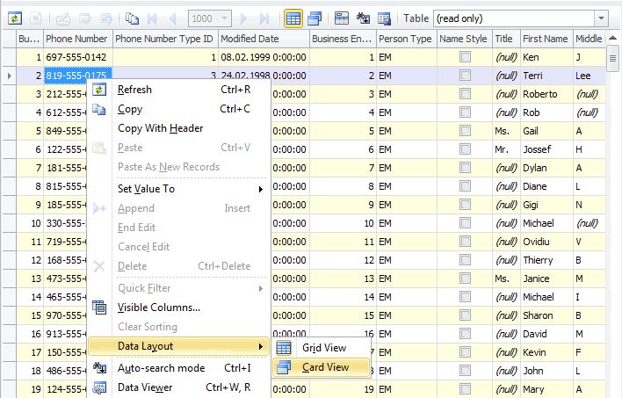Go to next page arrow
Screen dimensions: 622x398
tap(243, 18)
